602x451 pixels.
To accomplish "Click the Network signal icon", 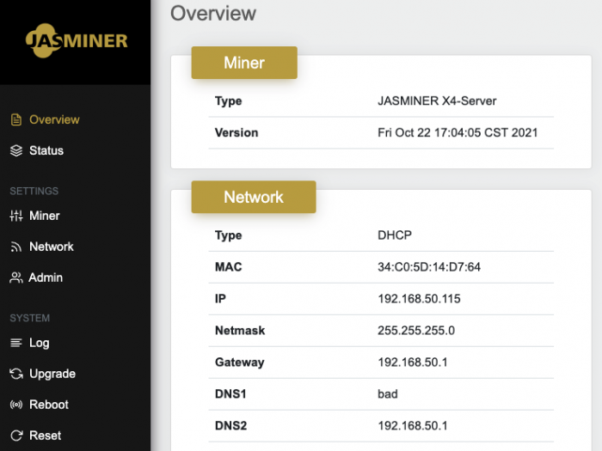I will pyautogui.click(x=16, y=247).
